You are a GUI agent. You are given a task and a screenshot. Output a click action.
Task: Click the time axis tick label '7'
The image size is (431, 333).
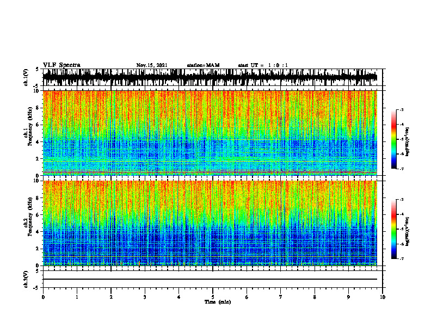tap(281, 297)
